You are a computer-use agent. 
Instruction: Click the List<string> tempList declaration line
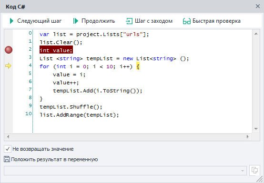[114, 58]
